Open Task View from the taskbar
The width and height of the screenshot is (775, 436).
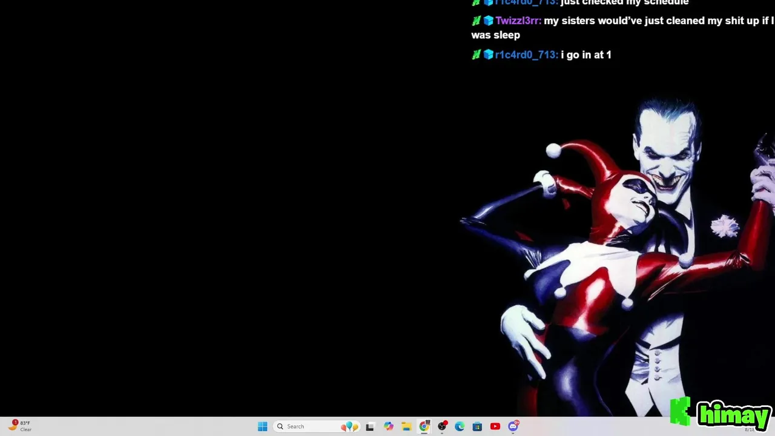(370, 426)
